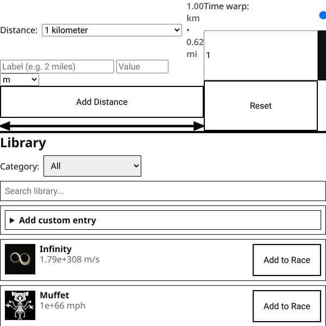Image resolution: width=326 pixels, height=326 pixels.
Task: Add Muffet to the race
Action: point(287,306)
